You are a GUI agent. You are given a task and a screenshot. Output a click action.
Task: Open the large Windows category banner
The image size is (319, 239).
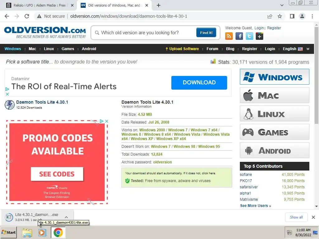(x=274, y=77)
